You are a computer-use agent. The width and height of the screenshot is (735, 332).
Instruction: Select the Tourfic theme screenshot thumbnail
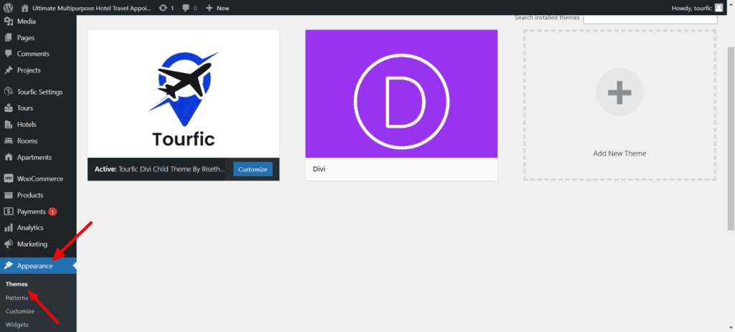point(183,94)
